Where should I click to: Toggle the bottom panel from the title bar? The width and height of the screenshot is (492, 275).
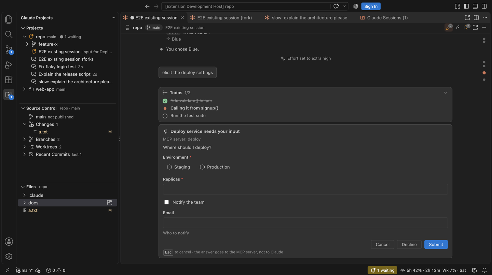(475, 6)
